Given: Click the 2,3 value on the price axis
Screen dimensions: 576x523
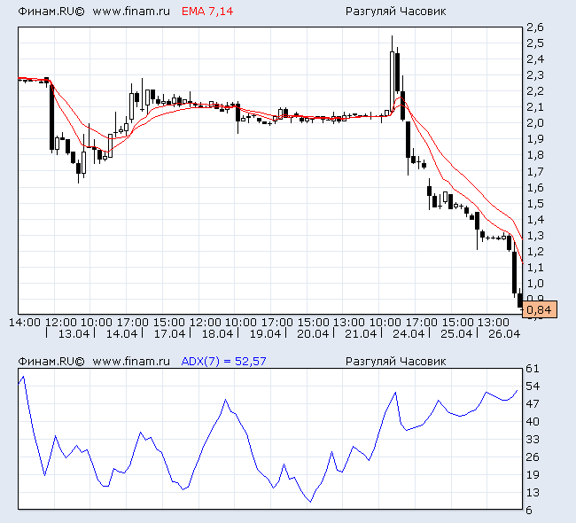Looking at the screenshot, I should pos(535,75).
